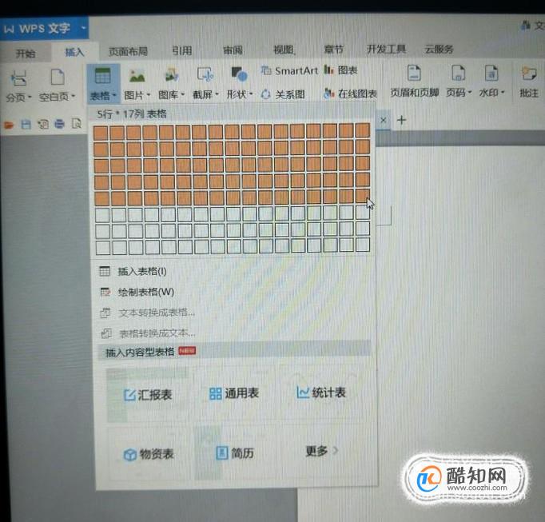Open the 通用表 table template

click(x=234, y=393)
